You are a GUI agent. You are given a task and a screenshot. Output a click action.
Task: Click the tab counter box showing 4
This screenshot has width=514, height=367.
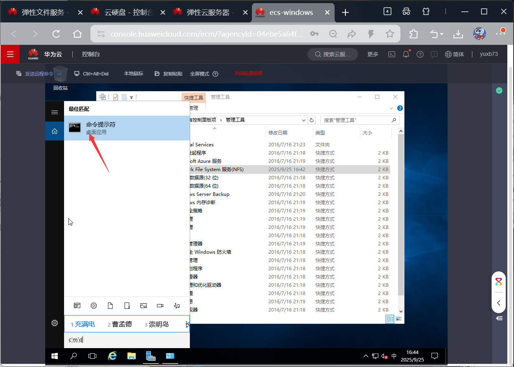(387, 11)
